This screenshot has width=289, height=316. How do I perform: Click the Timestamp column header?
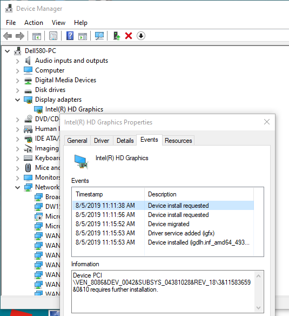[108, 194]
